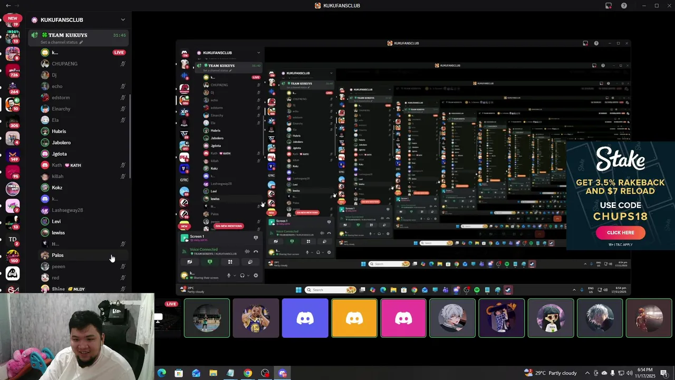Jump to NEW mentions pill in server list

coord(13,18)
